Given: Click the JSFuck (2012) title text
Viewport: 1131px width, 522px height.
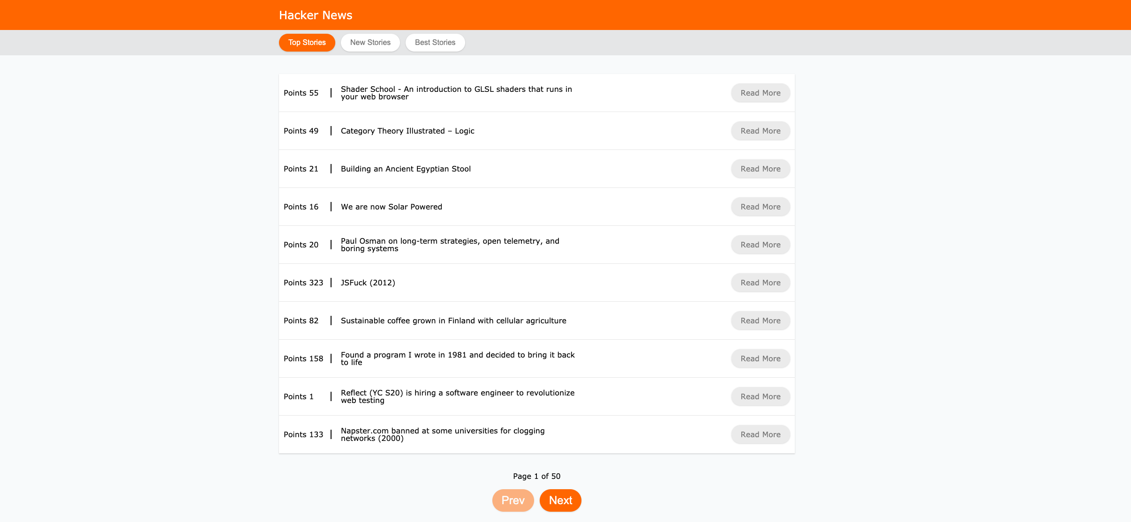Looking at the screenshot, I should point(368,283).
